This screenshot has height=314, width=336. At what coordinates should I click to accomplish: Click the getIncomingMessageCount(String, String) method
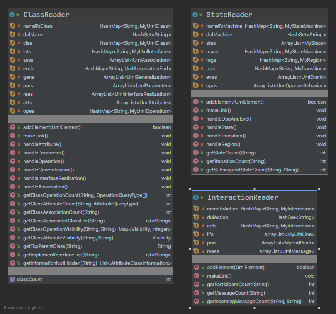pos(254,302)
